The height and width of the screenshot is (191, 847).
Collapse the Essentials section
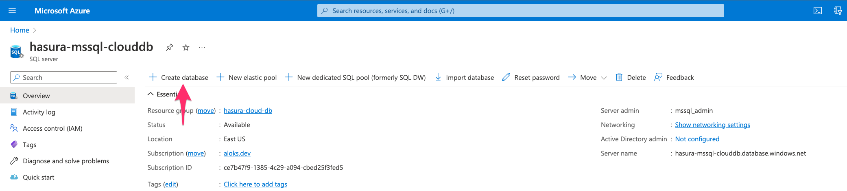pyautogui.click(x=151, y=94)
